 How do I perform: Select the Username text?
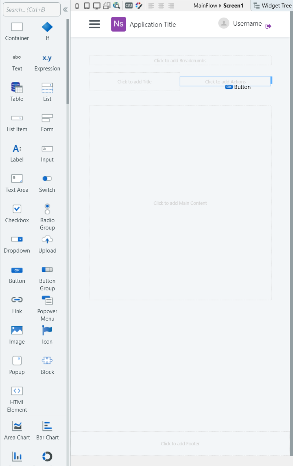247,23
